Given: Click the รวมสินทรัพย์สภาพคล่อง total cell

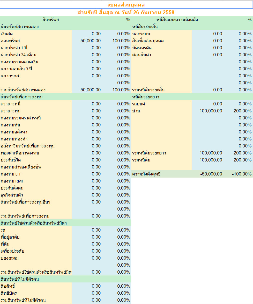Looking at the screenshot, I should [x=87, y=90].
